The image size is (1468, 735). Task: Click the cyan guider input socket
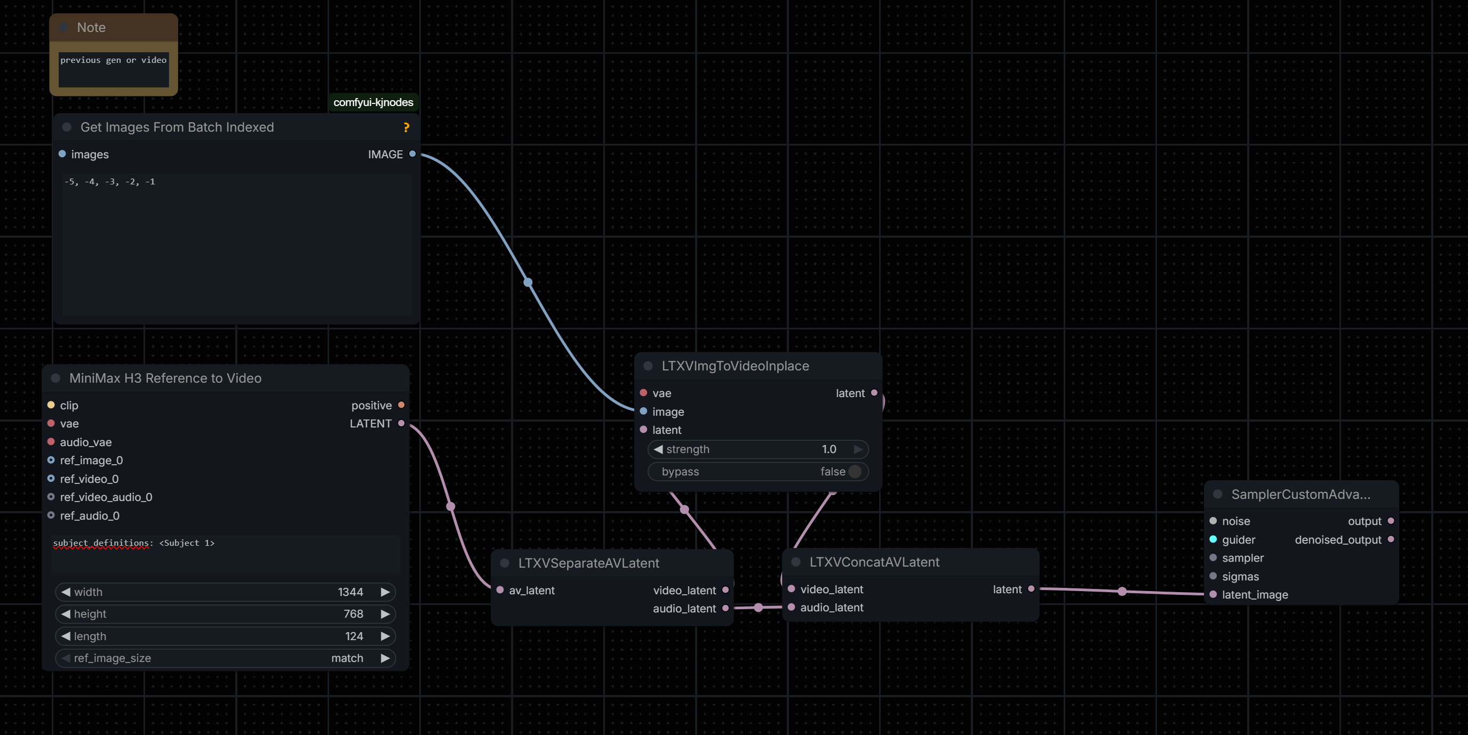click(x=1213, y=539)
